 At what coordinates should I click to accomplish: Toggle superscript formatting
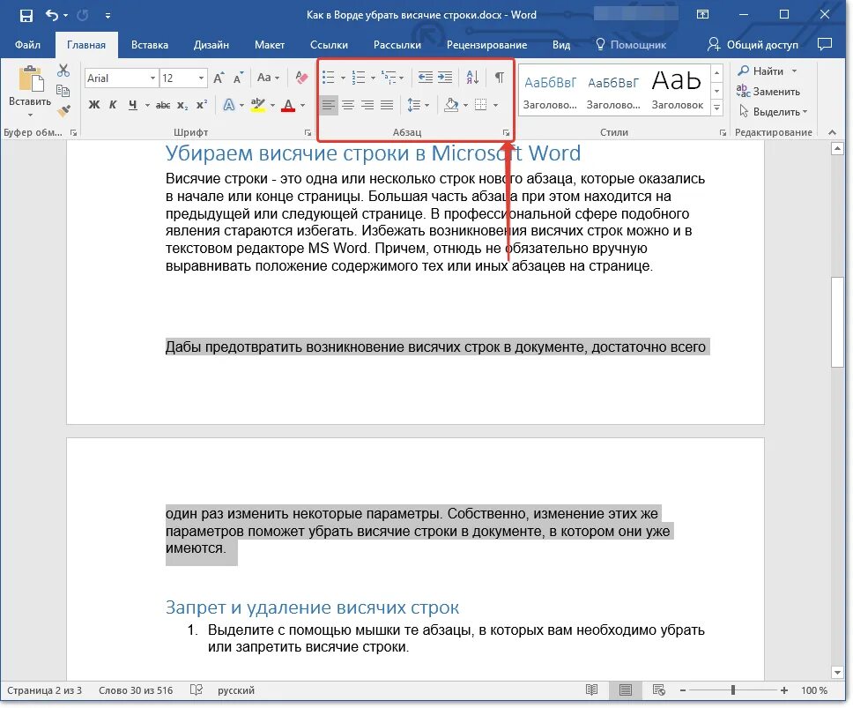(x=202, y=105)
